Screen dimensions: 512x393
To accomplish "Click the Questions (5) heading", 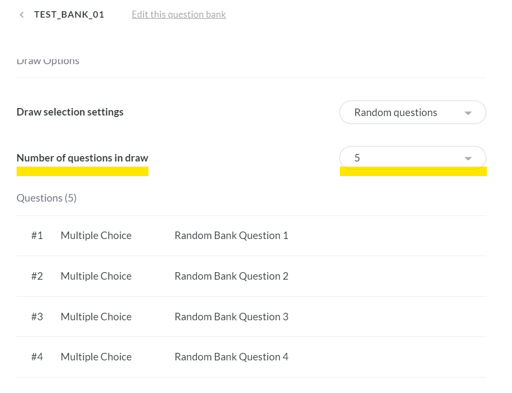I will tap(46, 198).
